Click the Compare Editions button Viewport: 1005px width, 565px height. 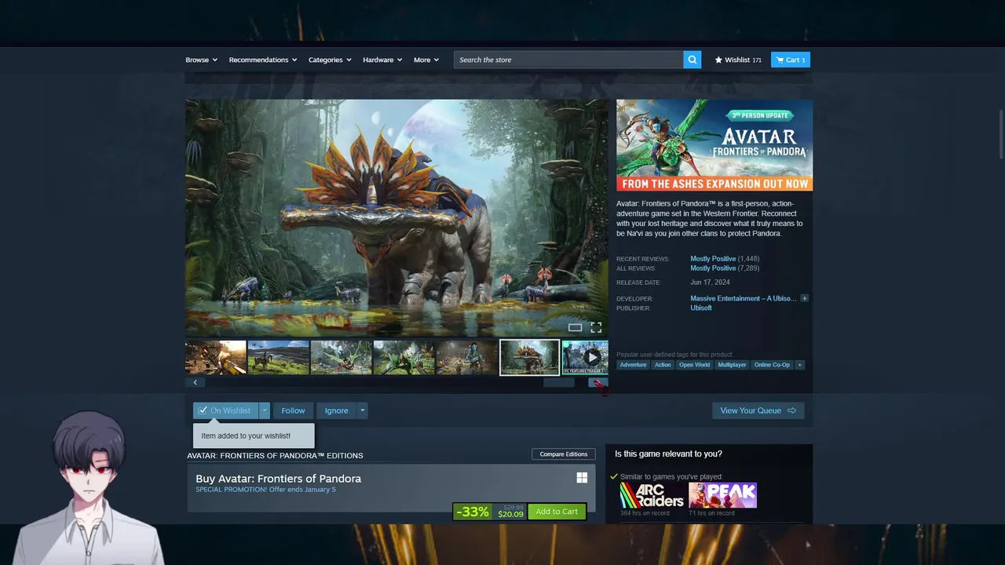[x=563, y=454]
